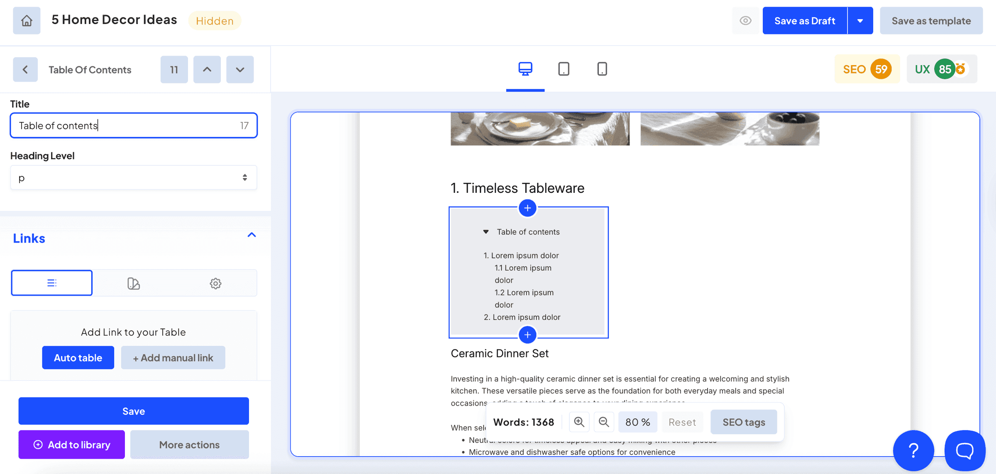
Task: Click the 80 % zoom level
Action: click(638, 422)
